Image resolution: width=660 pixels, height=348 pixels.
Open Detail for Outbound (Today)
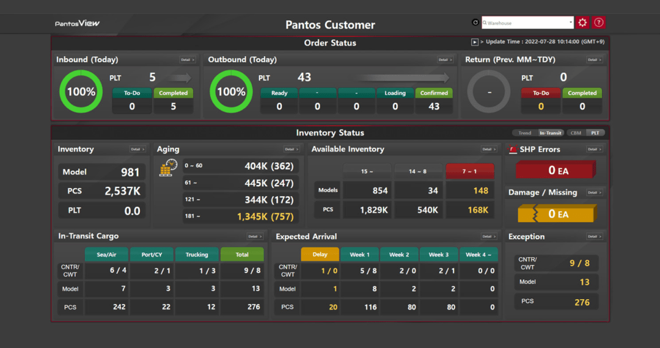coord(445,60)
